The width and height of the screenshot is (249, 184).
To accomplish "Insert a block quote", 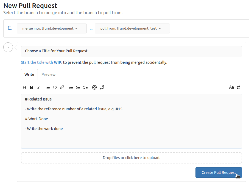I will [x=47, y=87].
